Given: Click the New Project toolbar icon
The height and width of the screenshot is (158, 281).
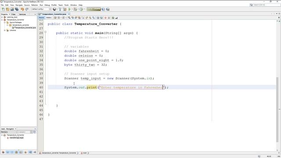Looking at the screenshot, I should [7, 9].
